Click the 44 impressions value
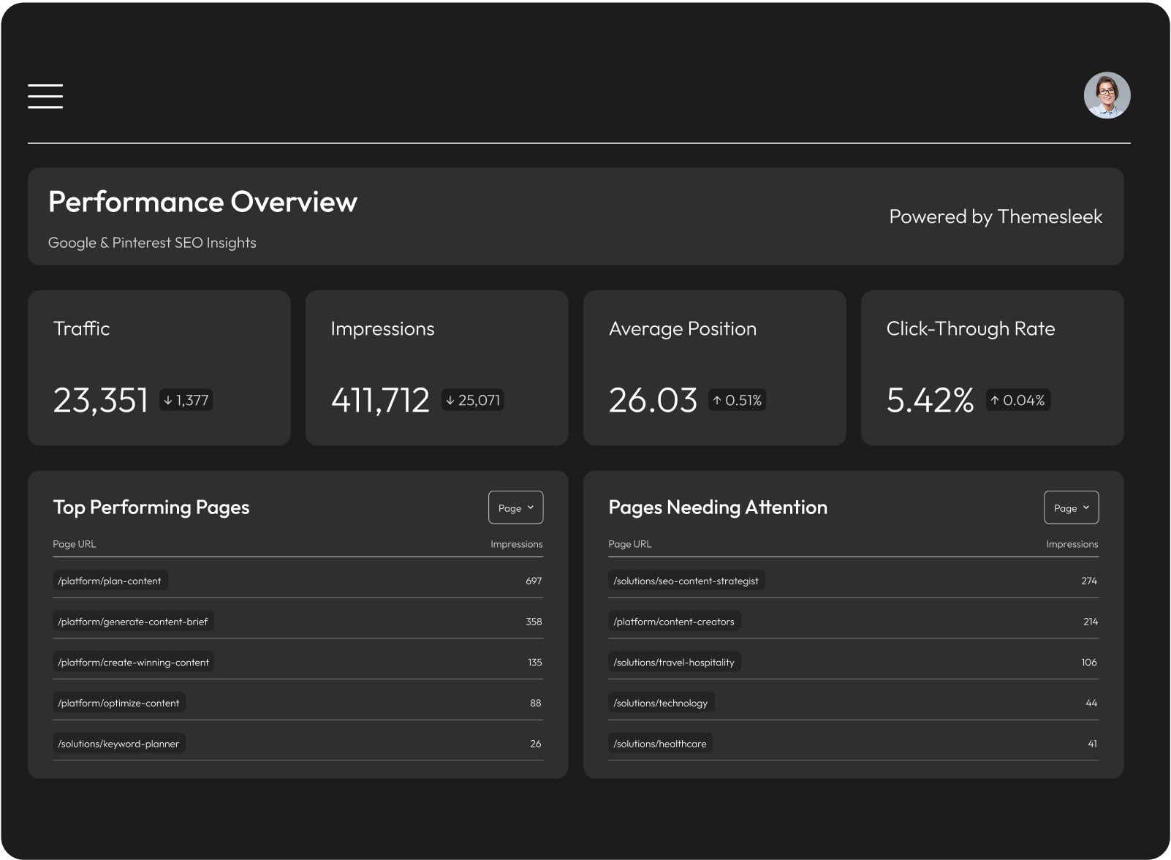 (x=1091, y=703)
